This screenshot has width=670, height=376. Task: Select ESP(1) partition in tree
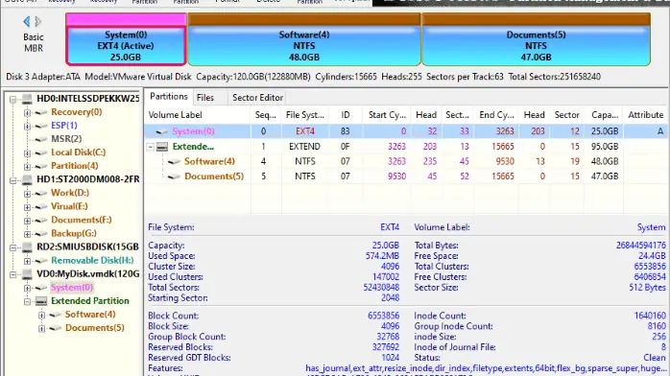tap(64, 125)
